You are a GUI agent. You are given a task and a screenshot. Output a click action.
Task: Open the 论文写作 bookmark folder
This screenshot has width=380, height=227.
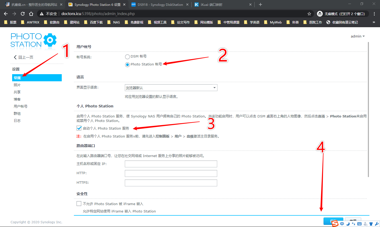click(180, 22)
